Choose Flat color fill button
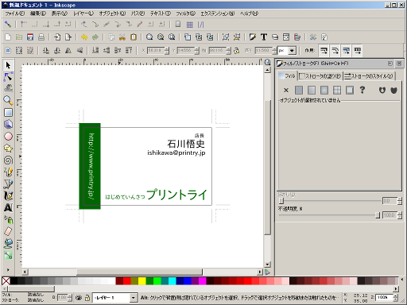Screen dimensions: 407x305 click(299, 91)
